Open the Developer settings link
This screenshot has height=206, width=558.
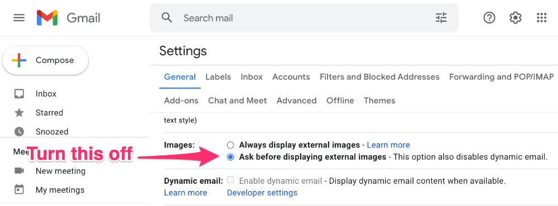(262, 193)
